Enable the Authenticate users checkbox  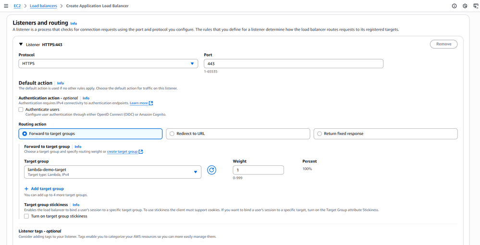[21, 110]
